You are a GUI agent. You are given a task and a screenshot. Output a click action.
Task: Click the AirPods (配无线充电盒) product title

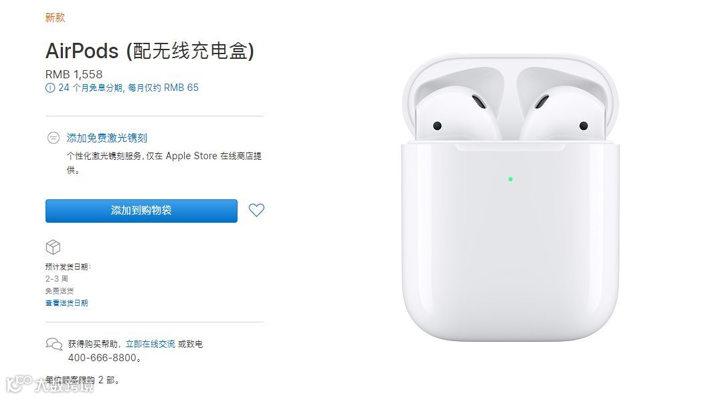[150, 50]
